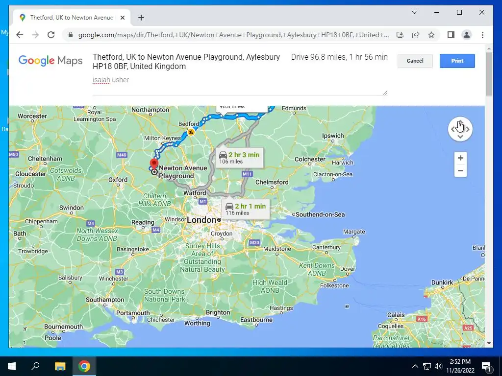Select the Thetford, UK to Newton Avenue tab
Screen dimensions: 502x376
72,18
